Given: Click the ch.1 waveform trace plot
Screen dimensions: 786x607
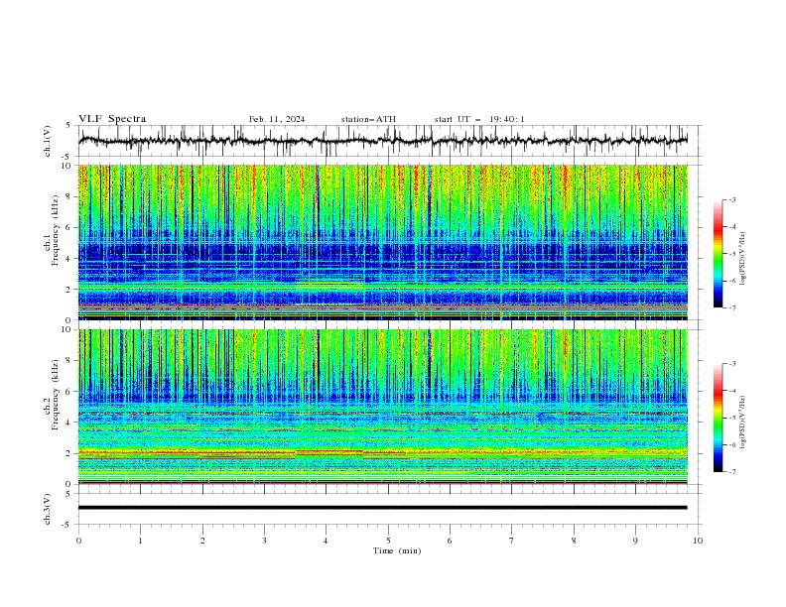Looking at the screenshot, I should pyautogui.click(x=382, y=141).
